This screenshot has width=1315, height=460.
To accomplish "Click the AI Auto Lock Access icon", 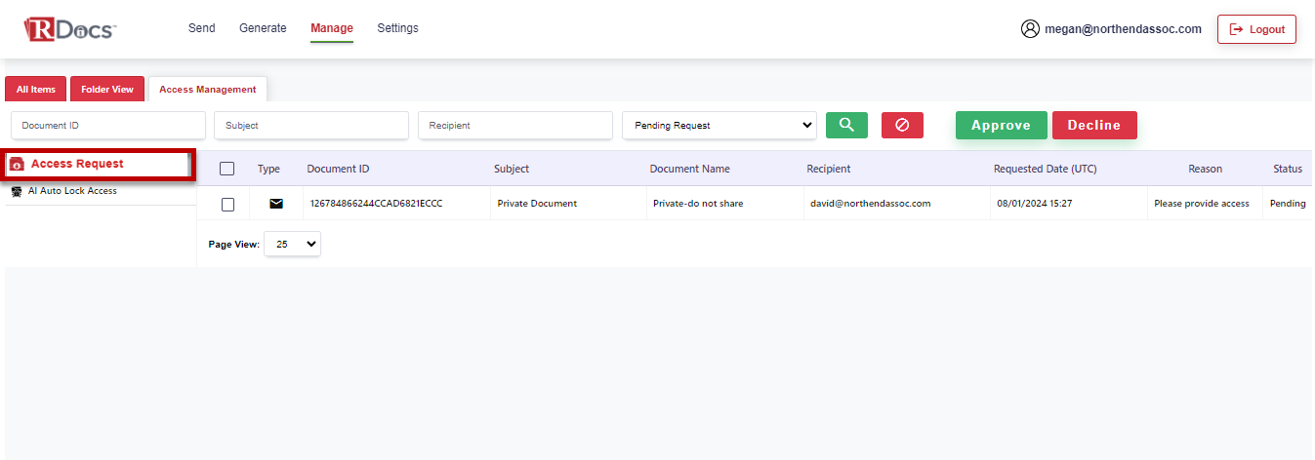I will [17, 191].
